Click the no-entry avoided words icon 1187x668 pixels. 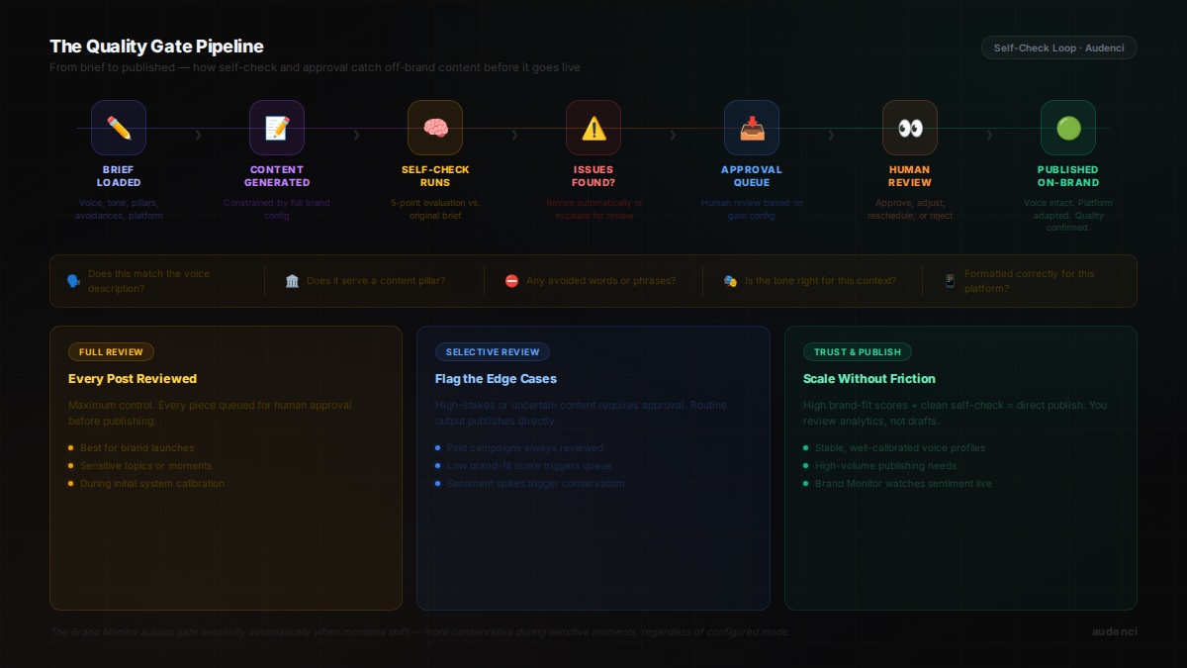(x=511, y=281)
